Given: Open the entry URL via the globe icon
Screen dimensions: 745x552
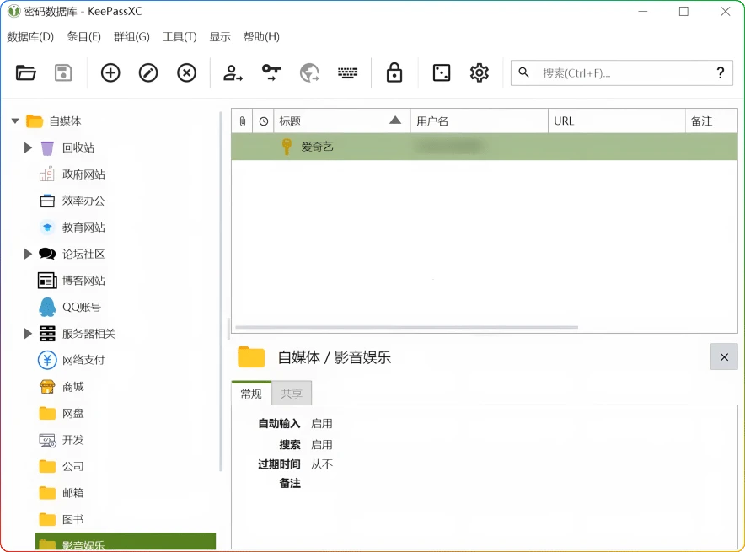Looking at the screenshot, I should pos(309,72).
